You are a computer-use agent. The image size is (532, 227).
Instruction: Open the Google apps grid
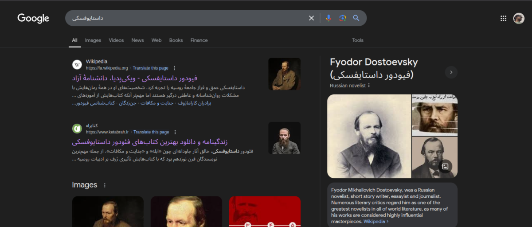[503, 18]
